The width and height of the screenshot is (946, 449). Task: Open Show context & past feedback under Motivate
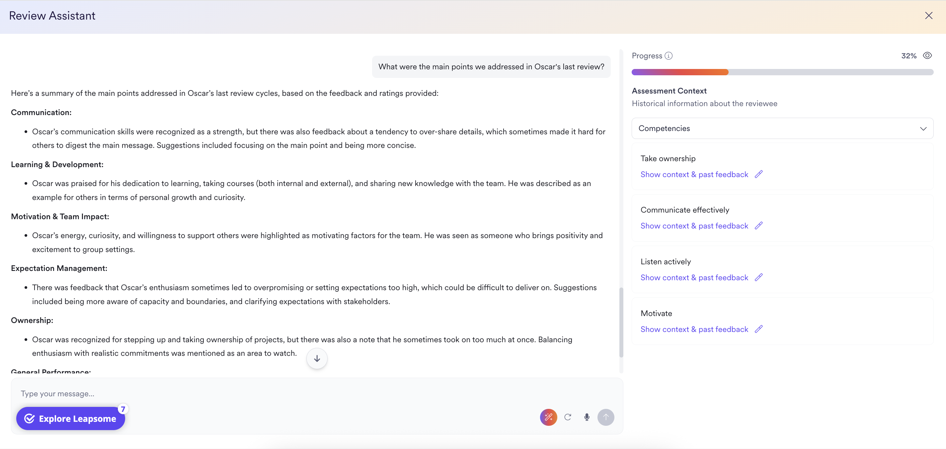point(694,329)
